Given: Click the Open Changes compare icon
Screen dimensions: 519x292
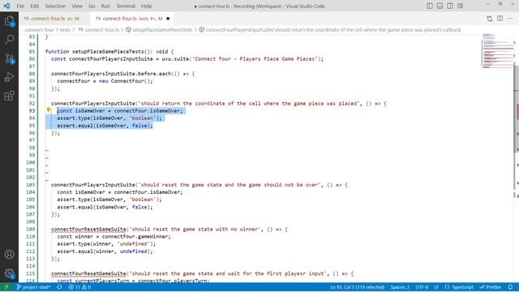Looking at the screenshot, I should (x=490, y=19).
